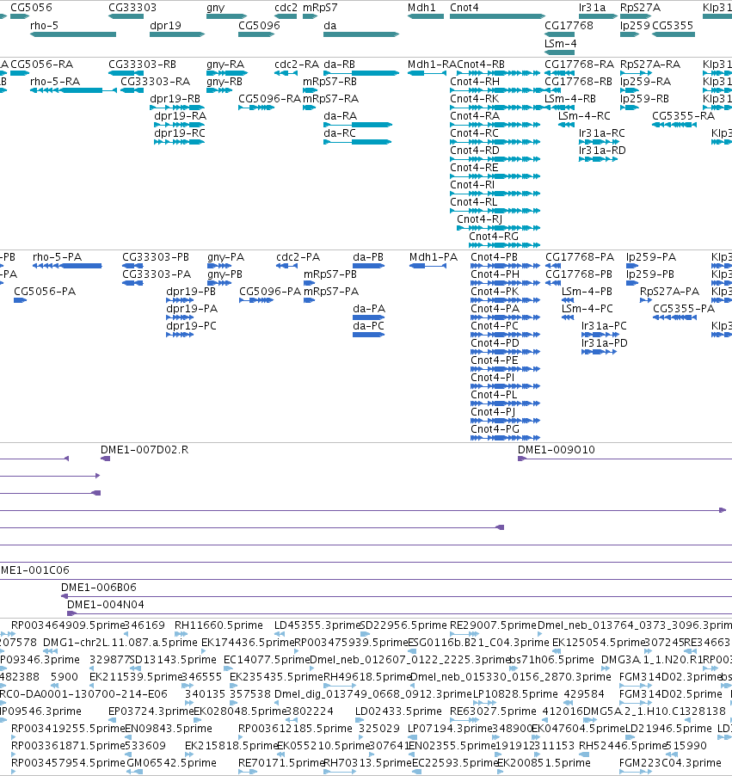The width and height of the screenshot is (732, 776).
Task: Click EST LP07194.3prime
Action: [450, 729]
